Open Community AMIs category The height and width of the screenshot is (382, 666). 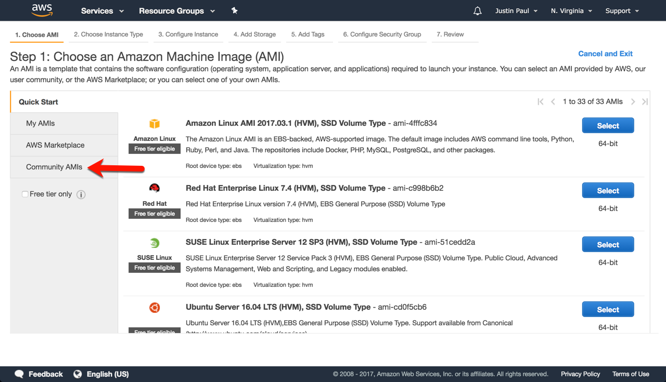click(x=64, y=167)
